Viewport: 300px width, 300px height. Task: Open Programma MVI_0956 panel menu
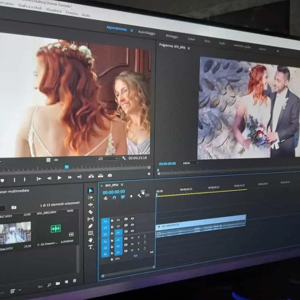189,48
